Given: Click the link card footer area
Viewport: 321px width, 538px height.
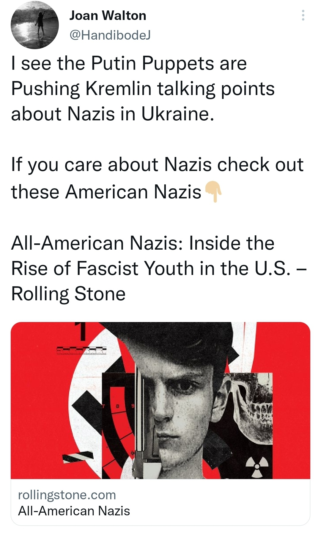Looking at the screenshot, I should [160, 502].
